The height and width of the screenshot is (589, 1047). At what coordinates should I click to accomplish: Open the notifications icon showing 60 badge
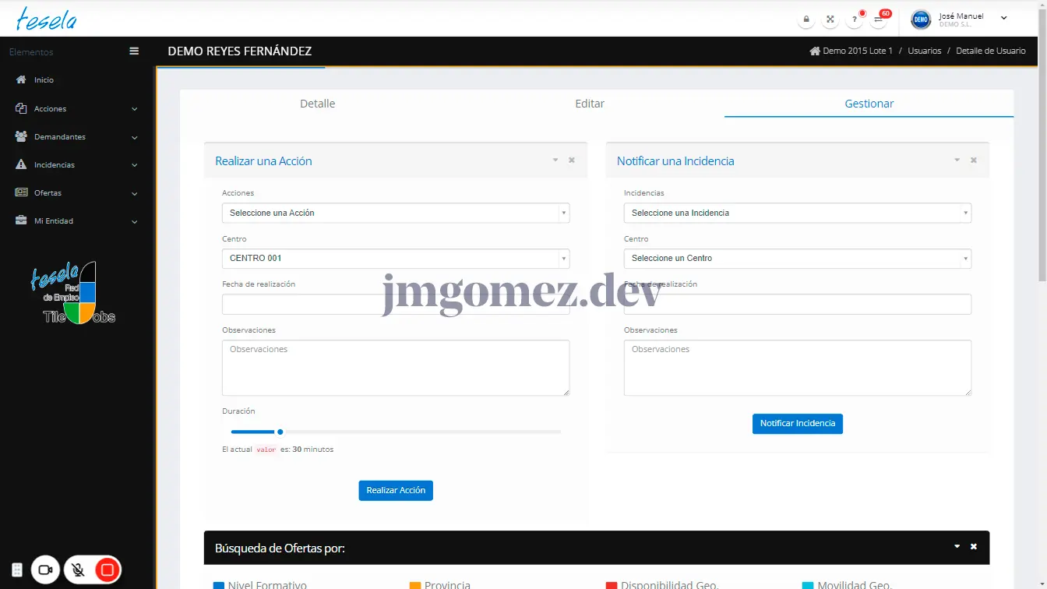[879, 19]
